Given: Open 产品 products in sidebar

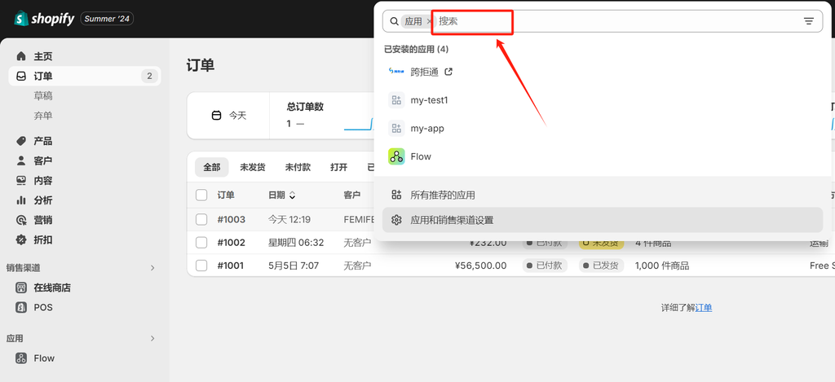Looking at the screenshot, I should click(43, 141).
